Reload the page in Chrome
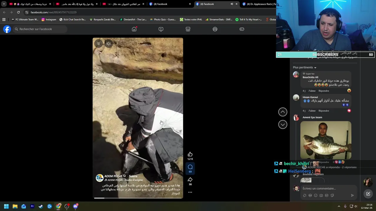The height and width of the screenshot is (211, 376). tap(18, 12)
